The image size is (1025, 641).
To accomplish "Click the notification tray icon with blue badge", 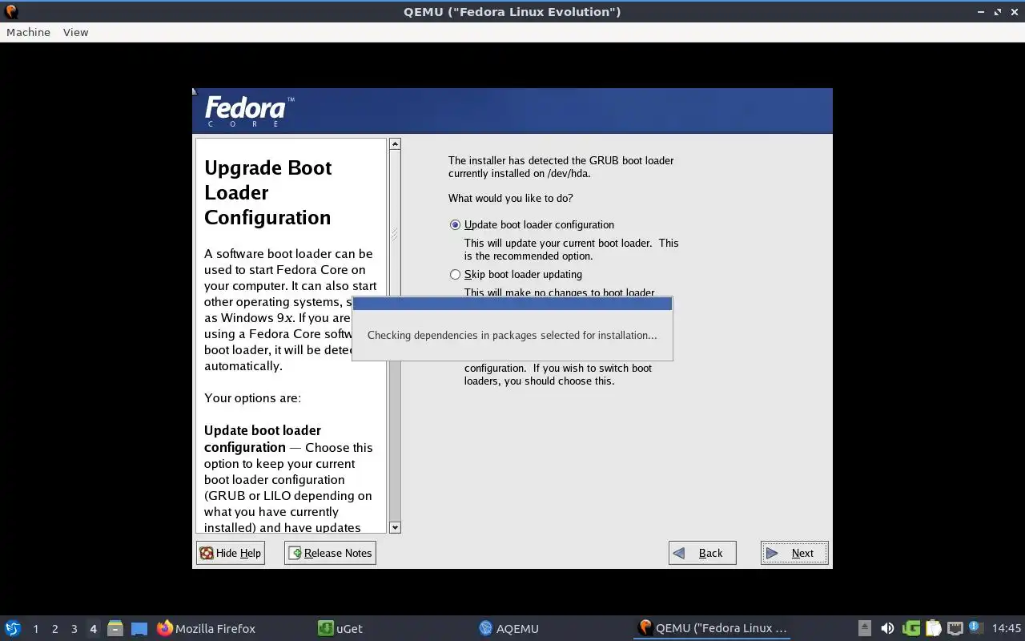I will 975,627.
